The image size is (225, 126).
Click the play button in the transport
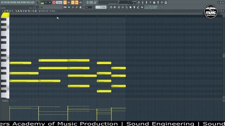point(46,2)
